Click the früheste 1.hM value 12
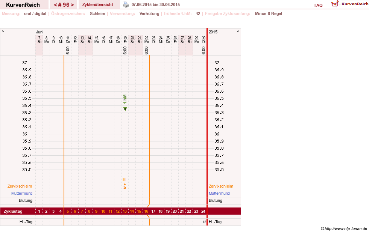Image resolution: width=369 pixels, height=233 pixels. click(198, 14)
